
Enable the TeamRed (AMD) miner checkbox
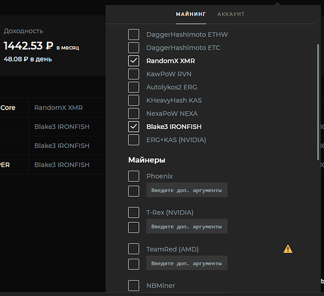click(134, 249)
